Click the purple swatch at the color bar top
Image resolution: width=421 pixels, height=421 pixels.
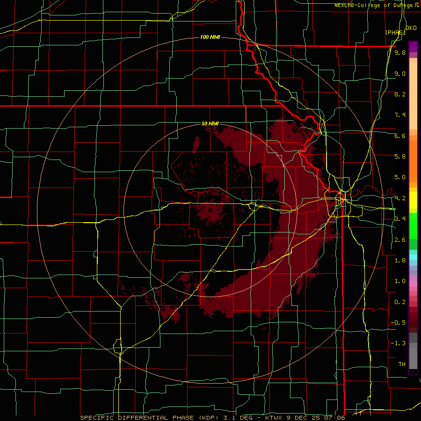413,47
